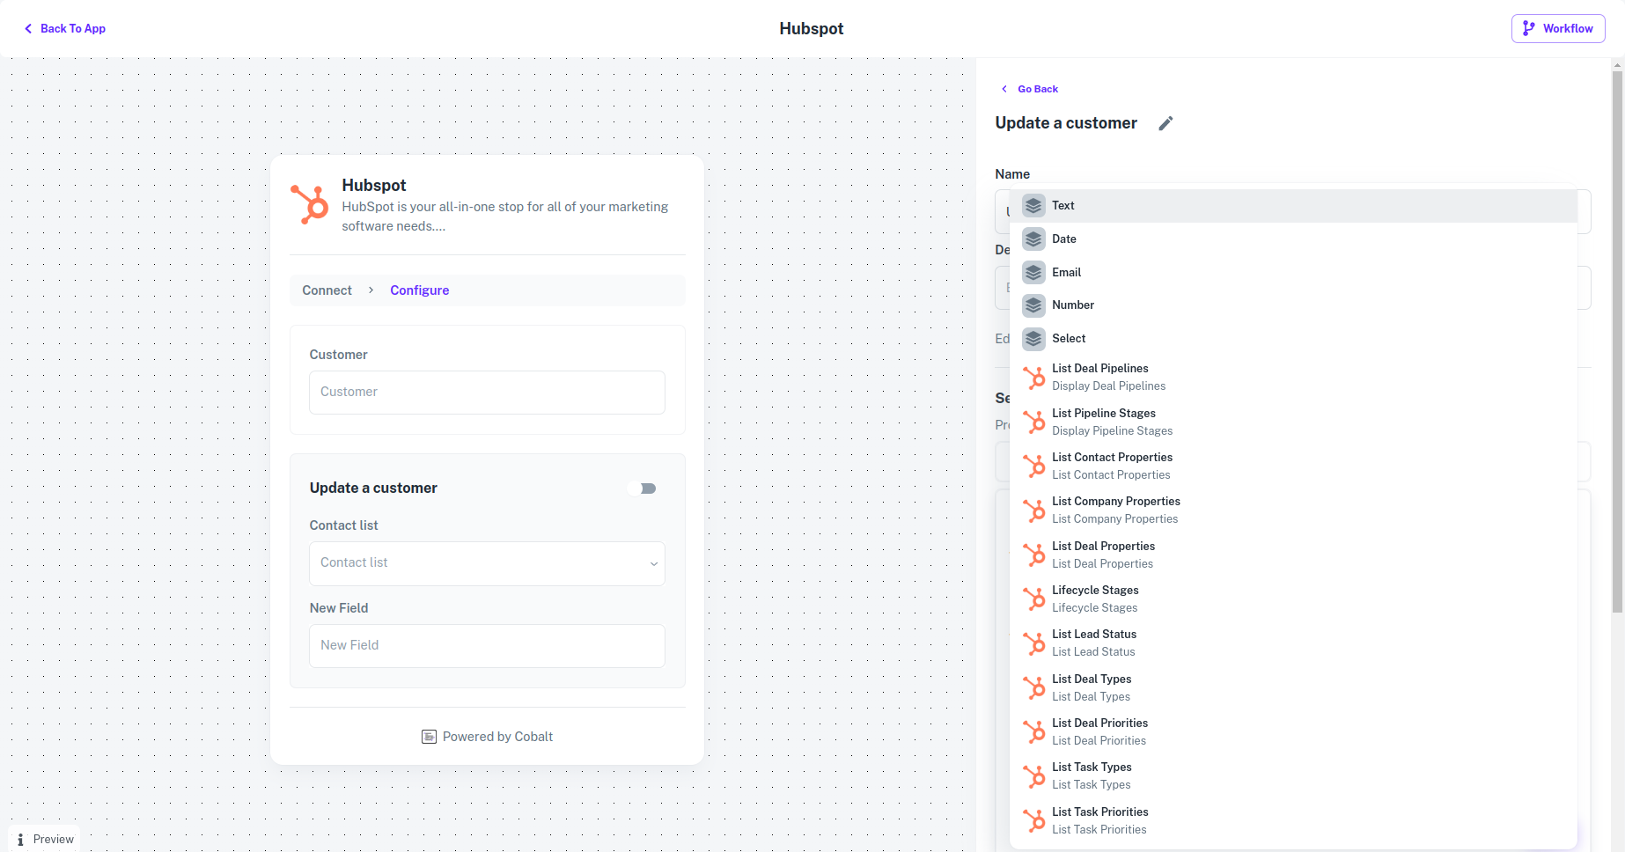Click the Back To App link

[63, 28]
